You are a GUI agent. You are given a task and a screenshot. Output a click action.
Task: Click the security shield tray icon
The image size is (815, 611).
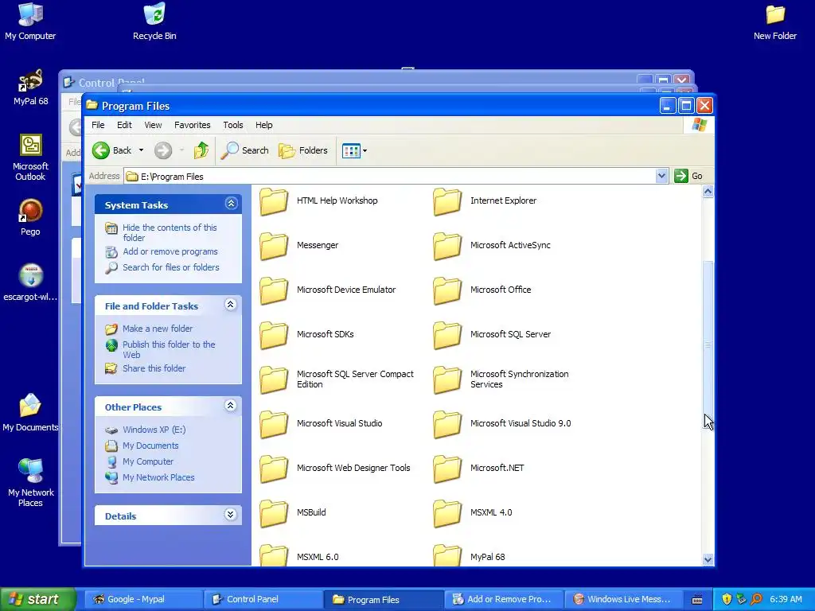pos(727,599)
